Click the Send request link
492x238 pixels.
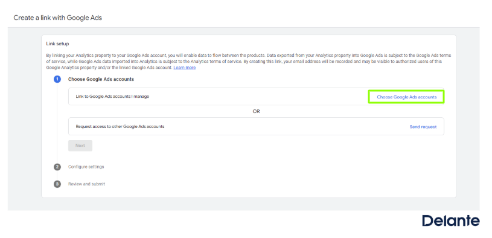[x=423, y=127]
